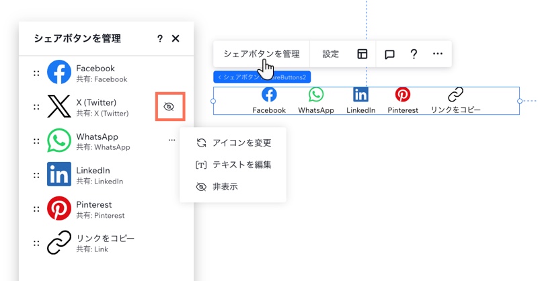Click the リンクをコピー button on the canvas
This screenshot has height=281, width=538.
(456, 101)
